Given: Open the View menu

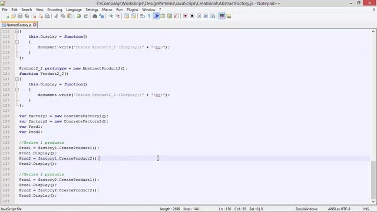Looking at the screenshot, I should tap(39, 9).
